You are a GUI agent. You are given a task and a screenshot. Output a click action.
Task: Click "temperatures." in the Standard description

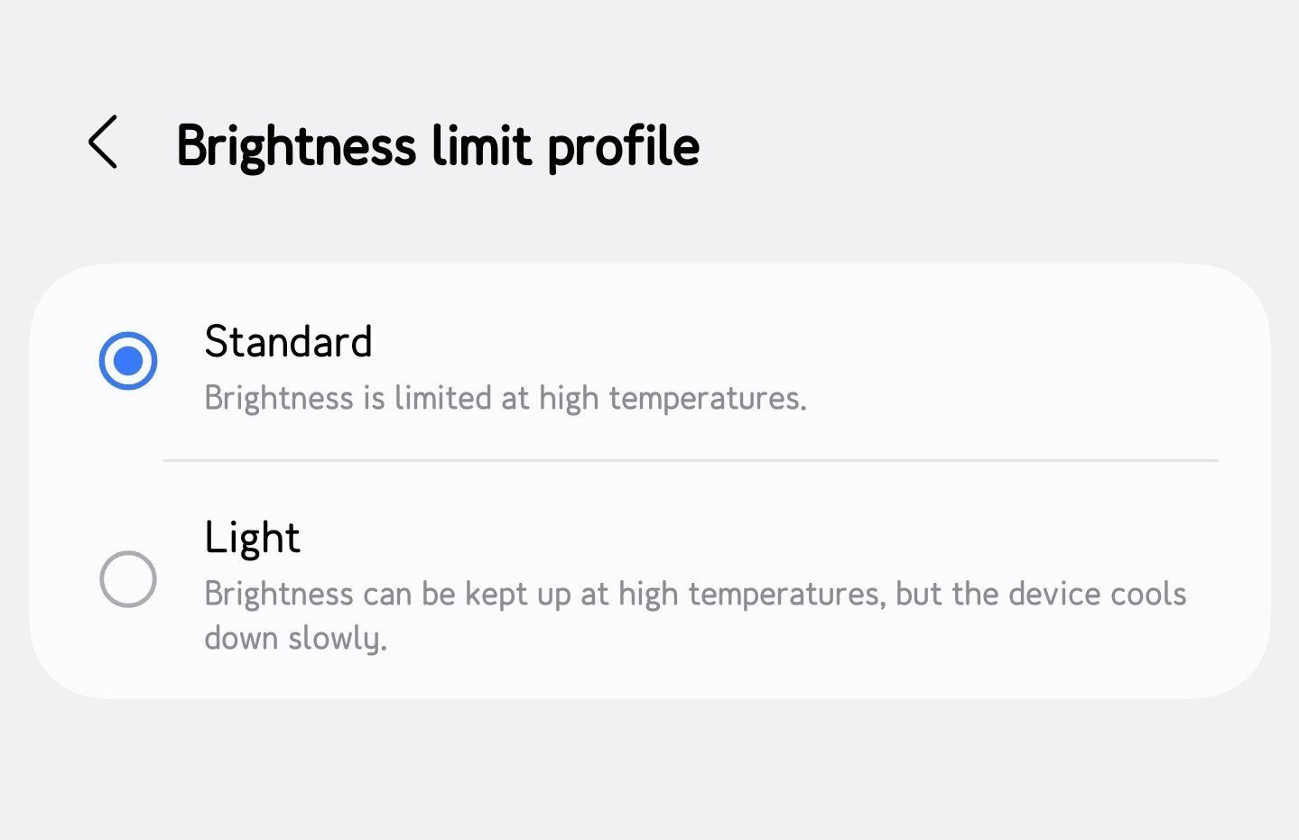pos(707,398)
